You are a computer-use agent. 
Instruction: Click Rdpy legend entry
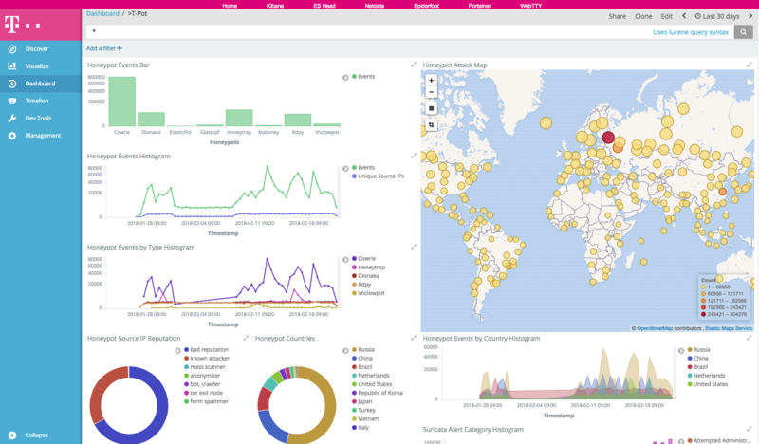coord(361,285)
